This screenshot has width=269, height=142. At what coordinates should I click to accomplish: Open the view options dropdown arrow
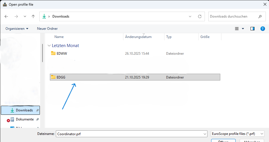click(243, 29)
